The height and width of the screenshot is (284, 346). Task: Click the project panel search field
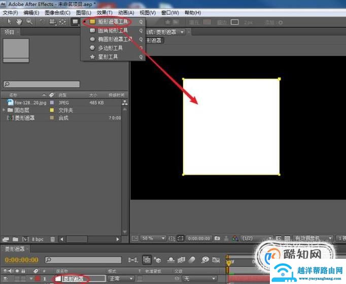(42, 84)
